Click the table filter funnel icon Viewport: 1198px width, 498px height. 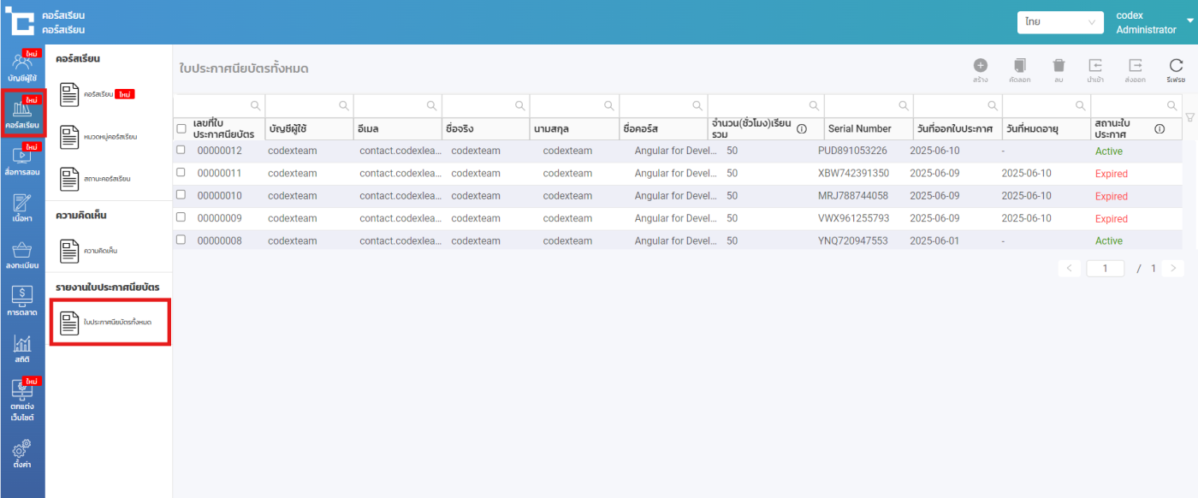(1189, 117)
